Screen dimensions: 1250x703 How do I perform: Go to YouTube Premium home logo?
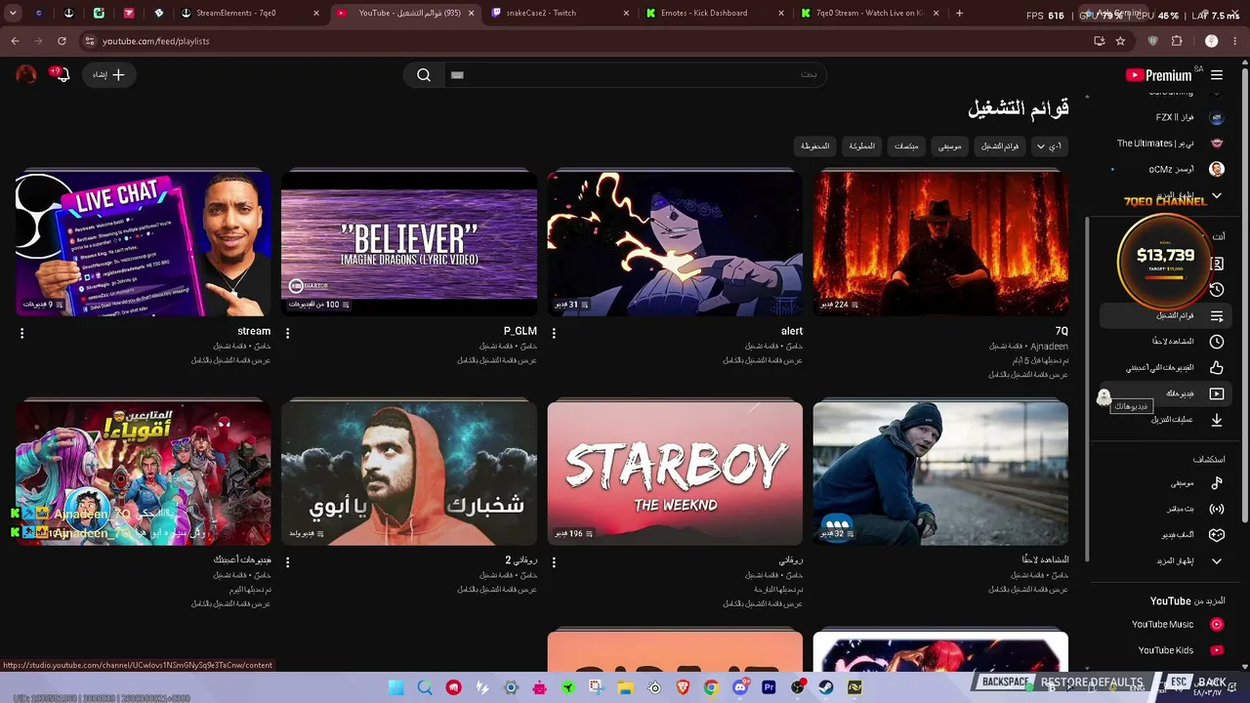coord(1158,75)
